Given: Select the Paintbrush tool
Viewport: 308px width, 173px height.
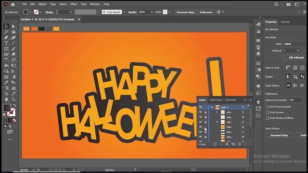Looking at the screenshot, I should [13, 49].
